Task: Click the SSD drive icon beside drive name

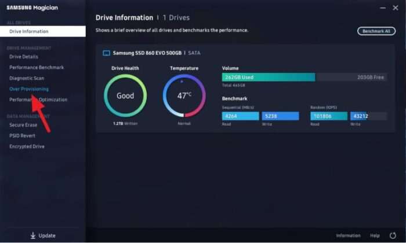Action: pyautogui.click(x=106, y=53)
